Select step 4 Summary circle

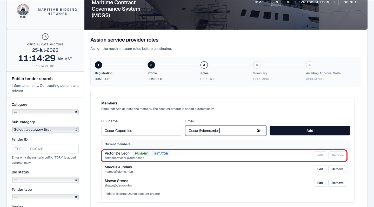pos(257,65)
